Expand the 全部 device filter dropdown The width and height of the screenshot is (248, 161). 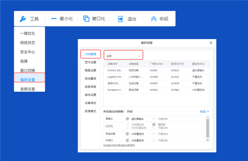(123, 56)
